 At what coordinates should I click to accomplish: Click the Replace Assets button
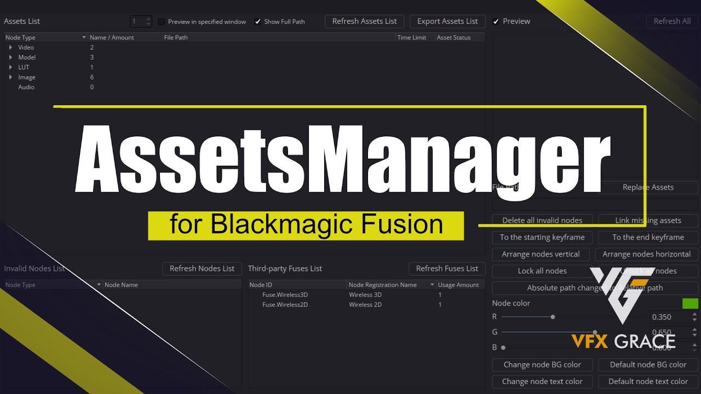tap(648, 187)
